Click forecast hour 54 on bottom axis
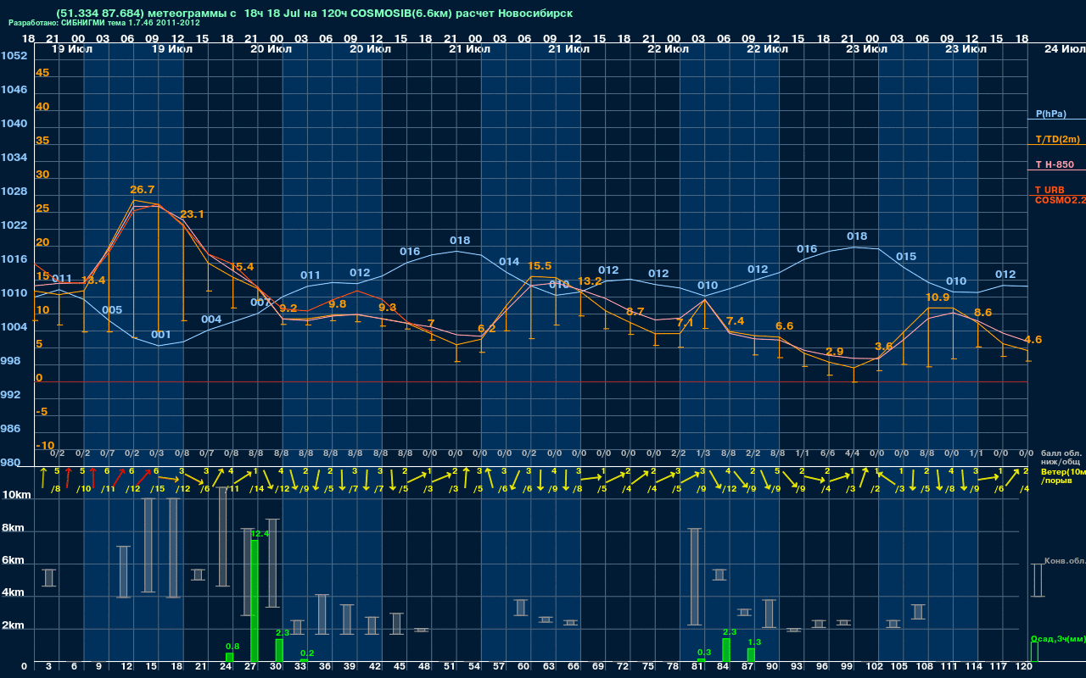Viewport: 1086px width, 678px height. pyautogui.click(x=474, y=668)
